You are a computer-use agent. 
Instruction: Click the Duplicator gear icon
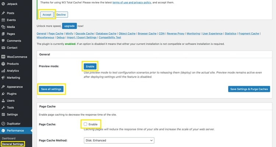[x=3, y=123]
